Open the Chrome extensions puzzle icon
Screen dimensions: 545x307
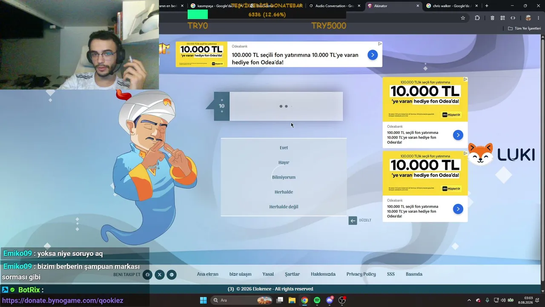coord(477,18)
